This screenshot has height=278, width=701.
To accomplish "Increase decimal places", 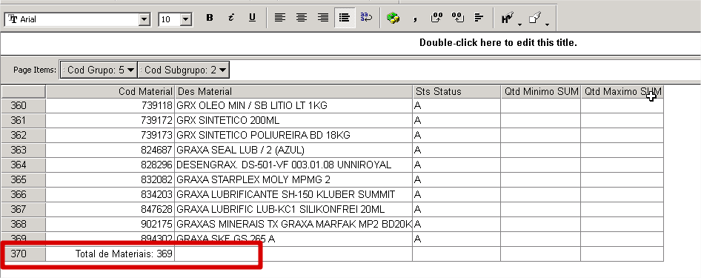I will (436, 18).
